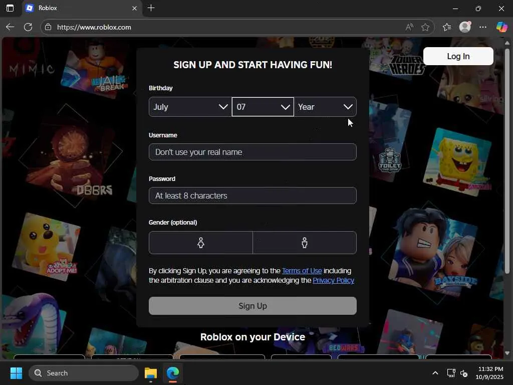
Task: Close the Roblox tab
Action: (x=134, y=8)
